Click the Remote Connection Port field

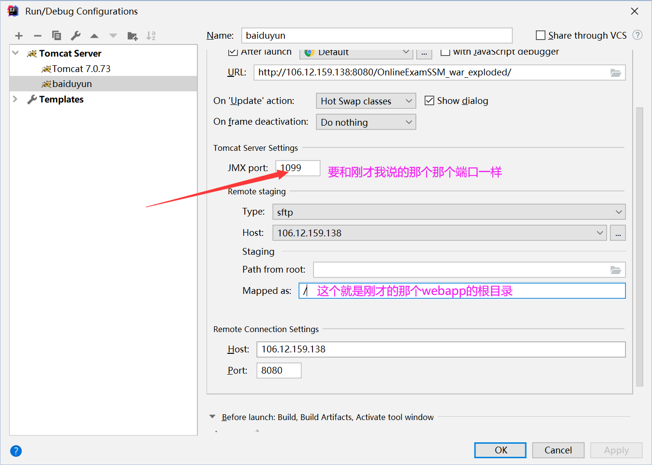coord(279,370)
